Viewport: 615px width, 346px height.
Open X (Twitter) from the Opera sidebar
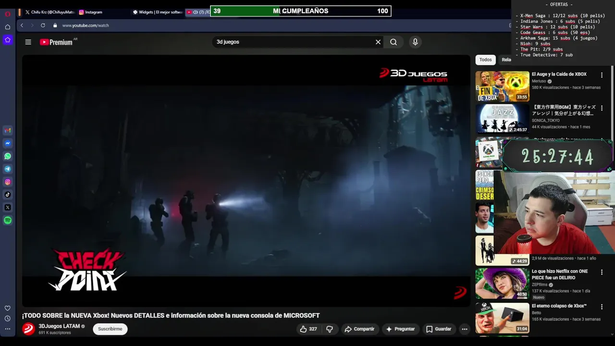[8, 208]
